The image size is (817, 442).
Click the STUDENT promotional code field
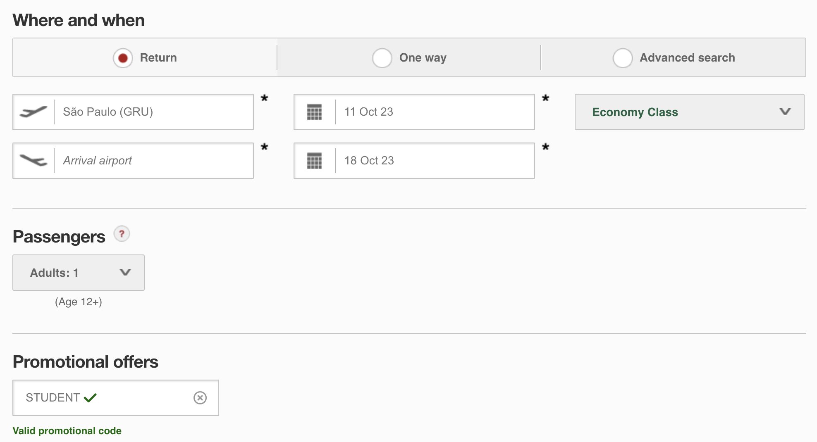click(116, 398)
